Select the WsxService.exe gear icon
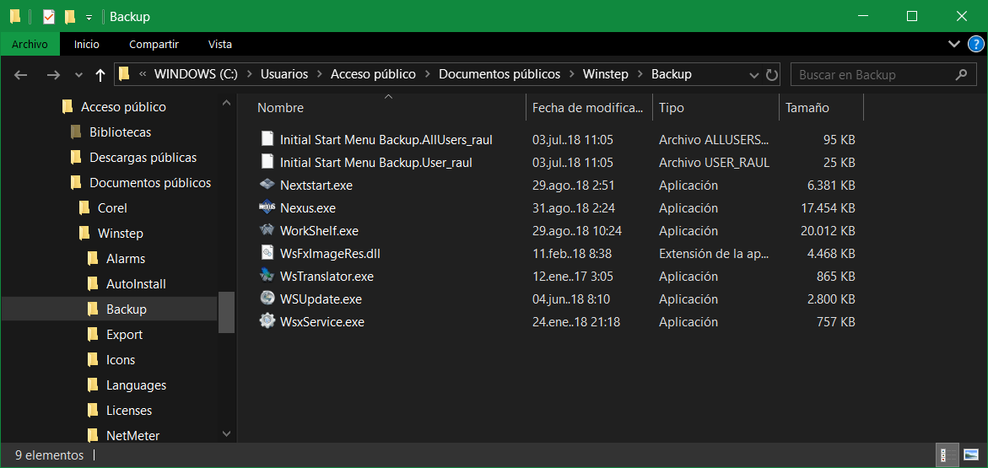988x468 pixels. 267,321
